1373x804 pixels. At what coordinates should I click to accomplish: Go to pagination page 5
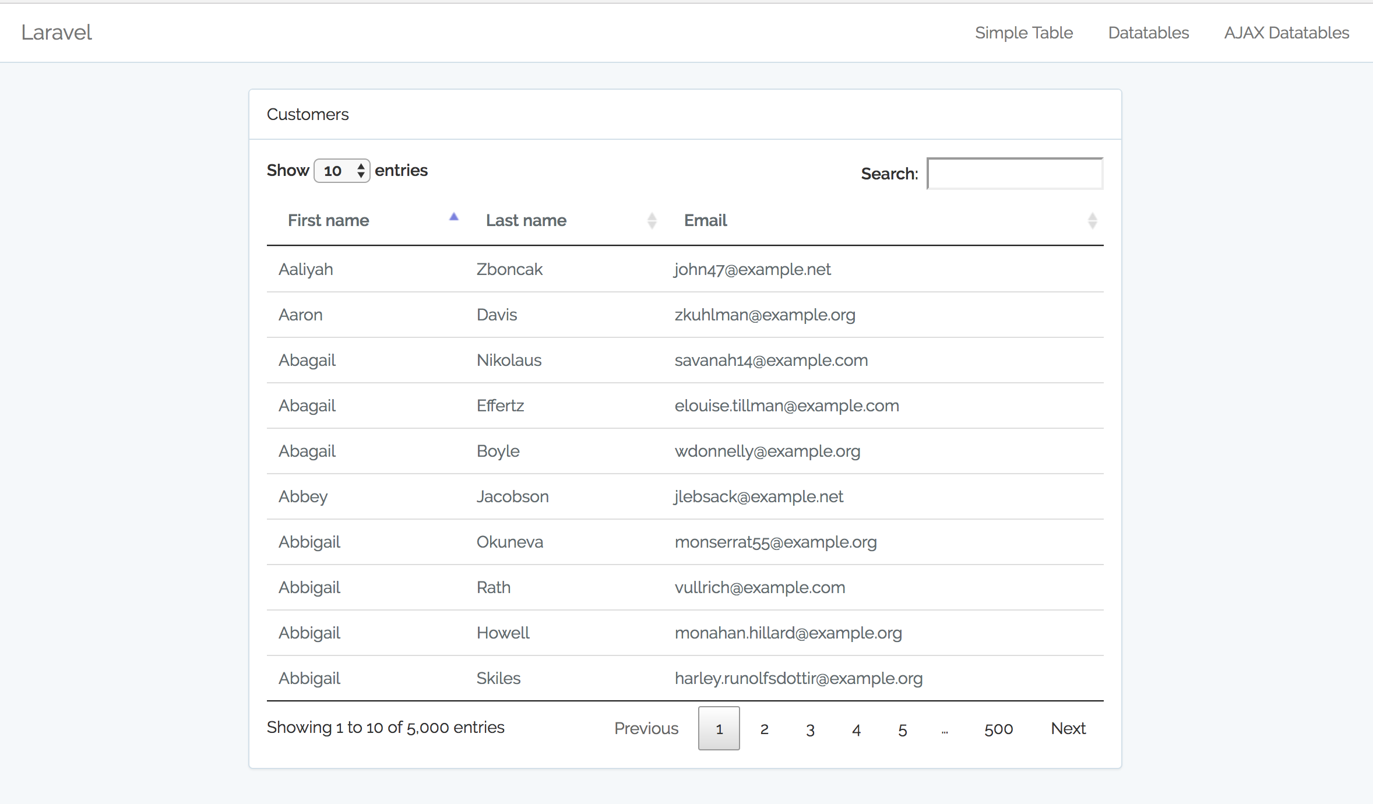pos(902,729)
